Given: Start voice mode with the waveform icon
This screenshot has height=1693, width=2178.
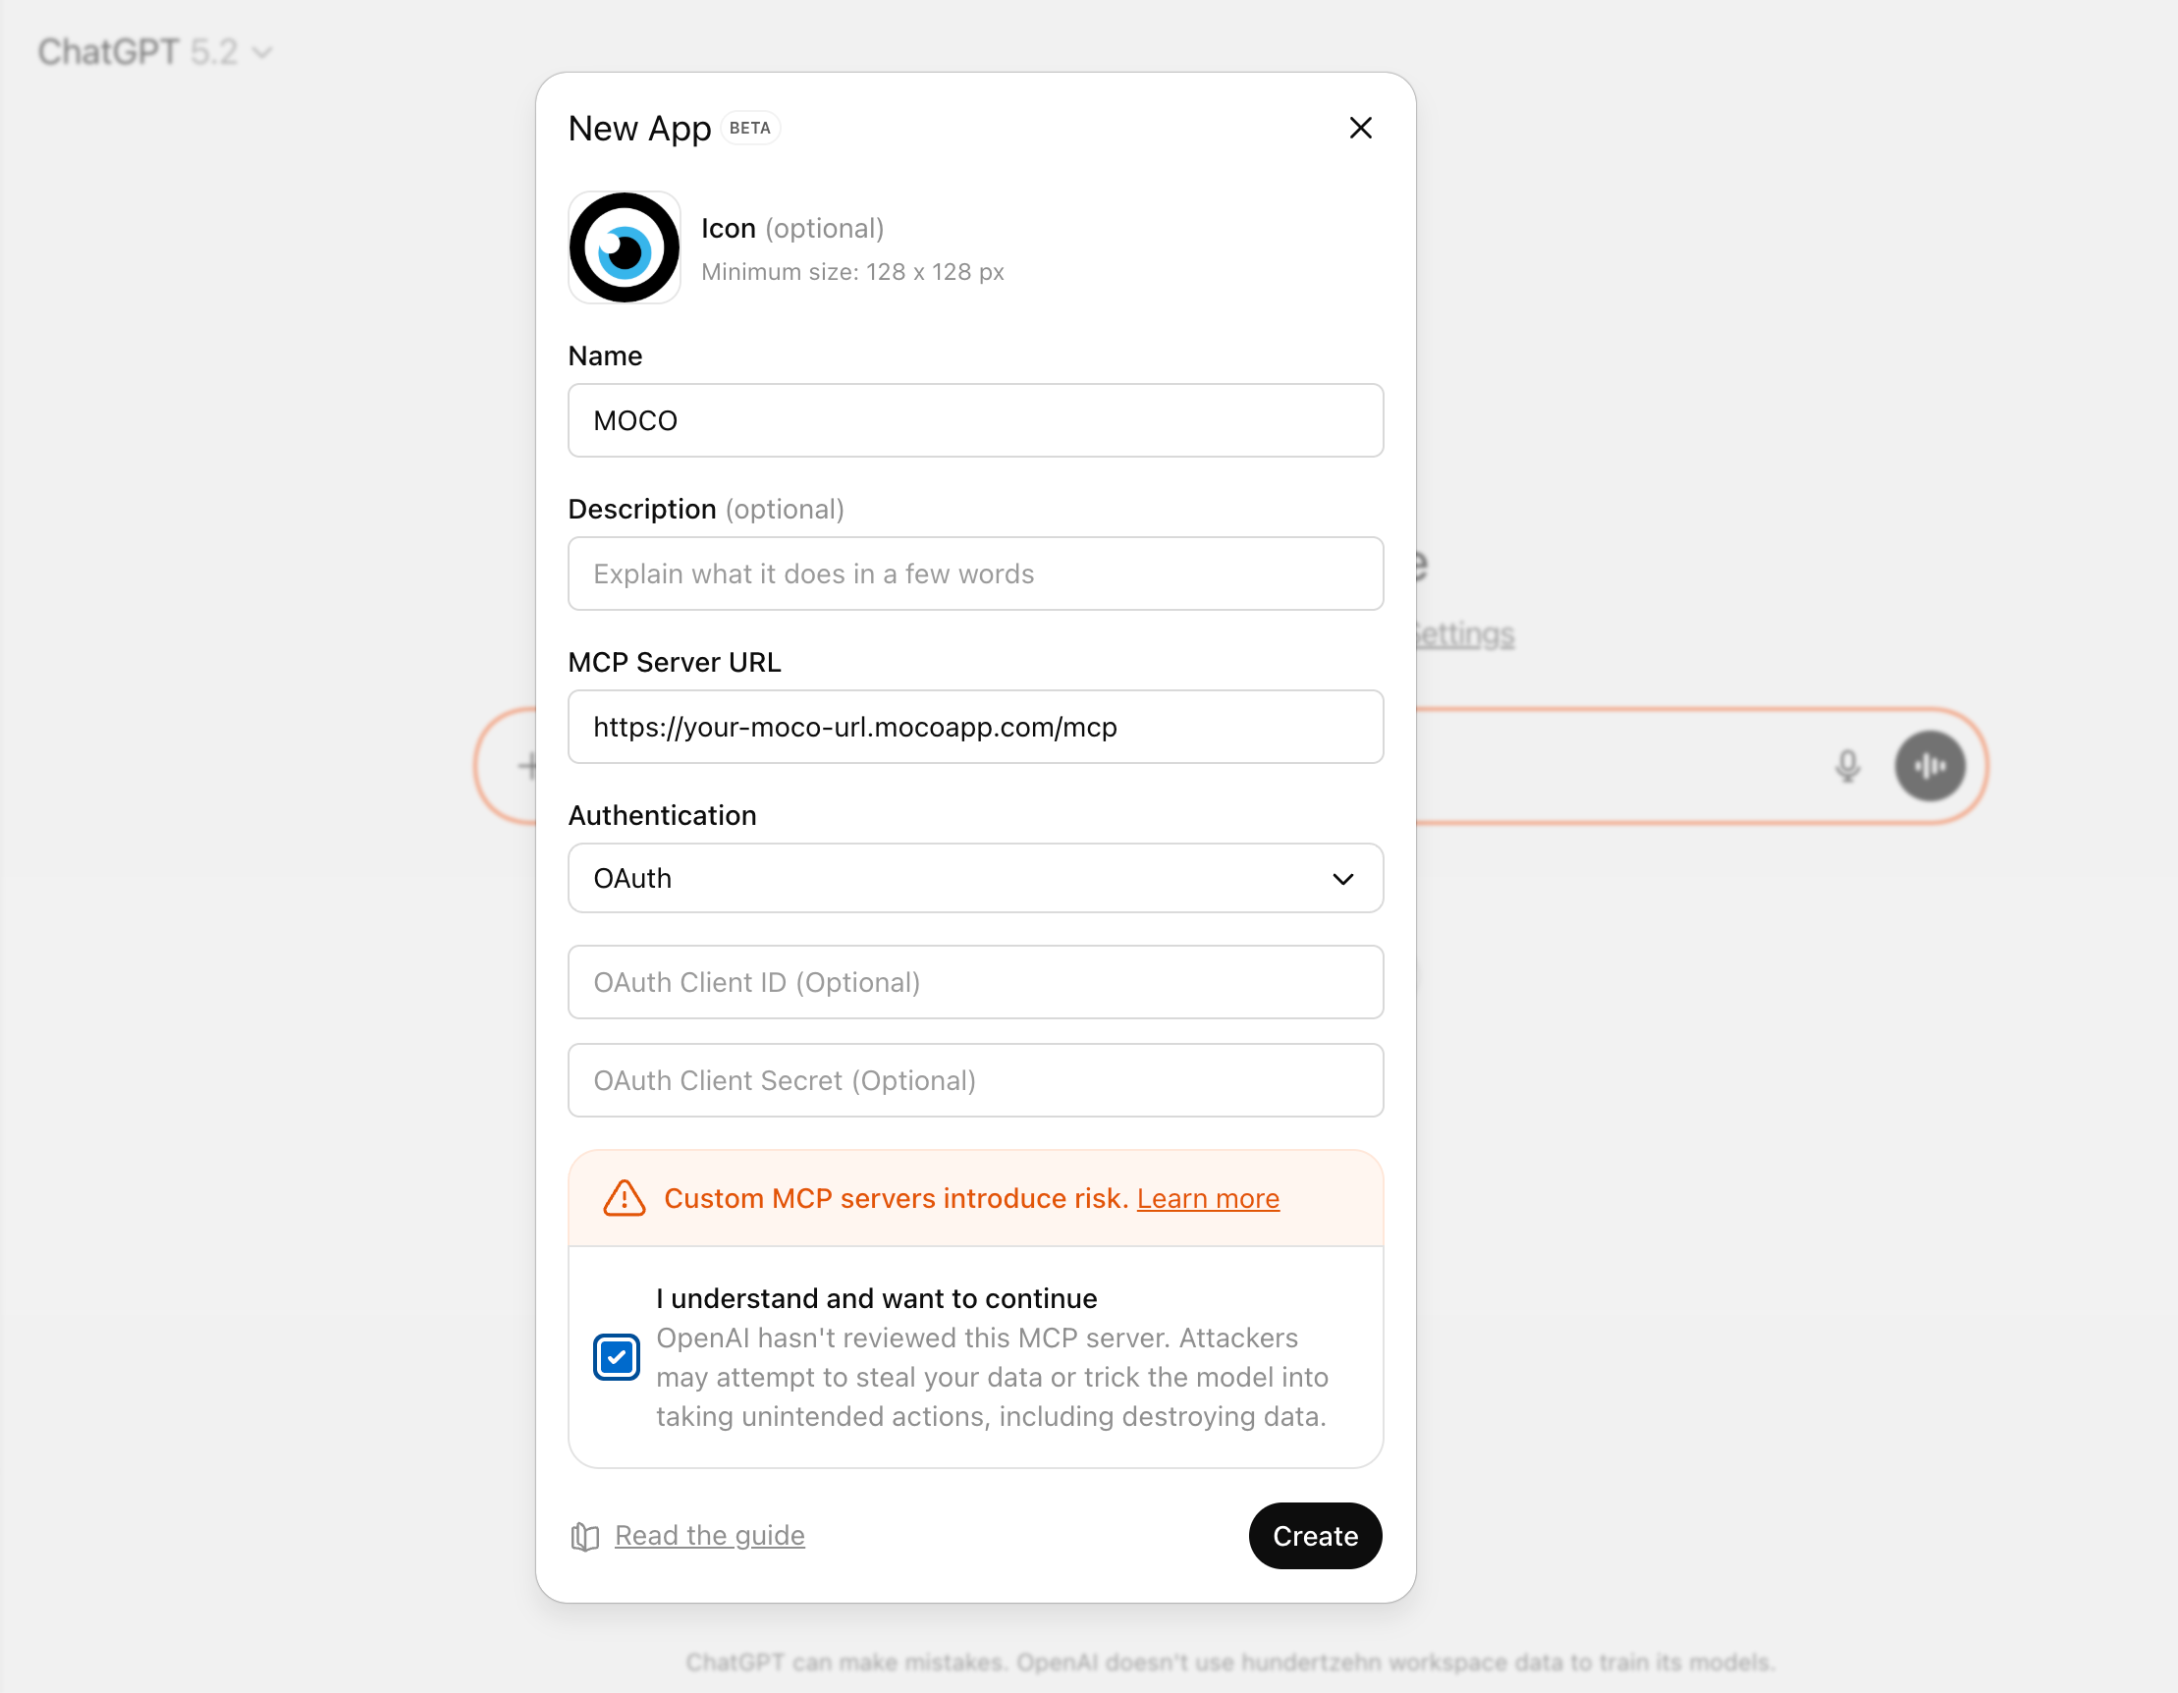Looking at the screenshot, I should tap(1930, 766).
